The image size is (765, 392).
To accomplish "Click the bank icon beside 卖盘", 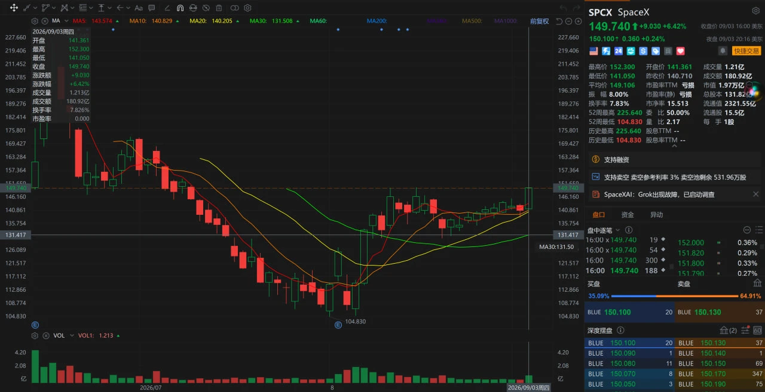I will pos(757,284).
